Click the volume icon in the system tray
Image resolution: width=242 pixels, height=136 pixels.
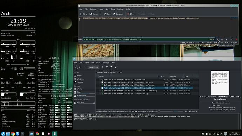[x=207, y=134]
